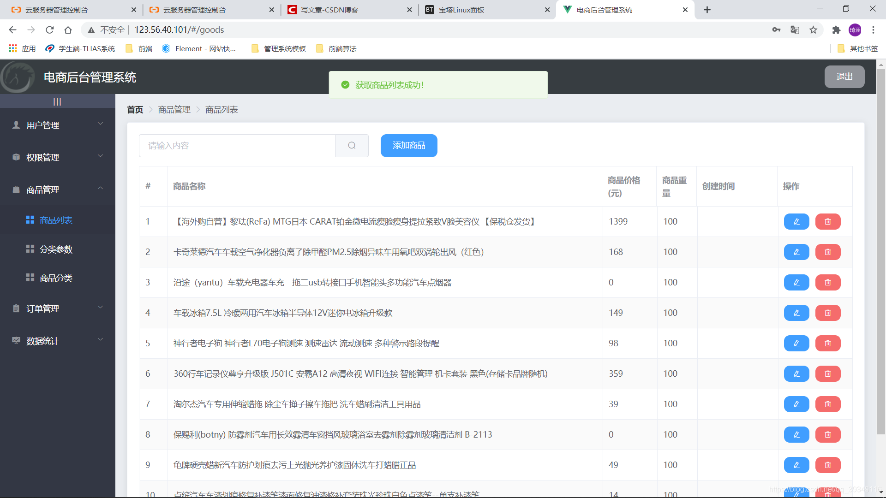Expand the 数据统计 sidebar menu
The image size is (886, 498).
(58, 341)
